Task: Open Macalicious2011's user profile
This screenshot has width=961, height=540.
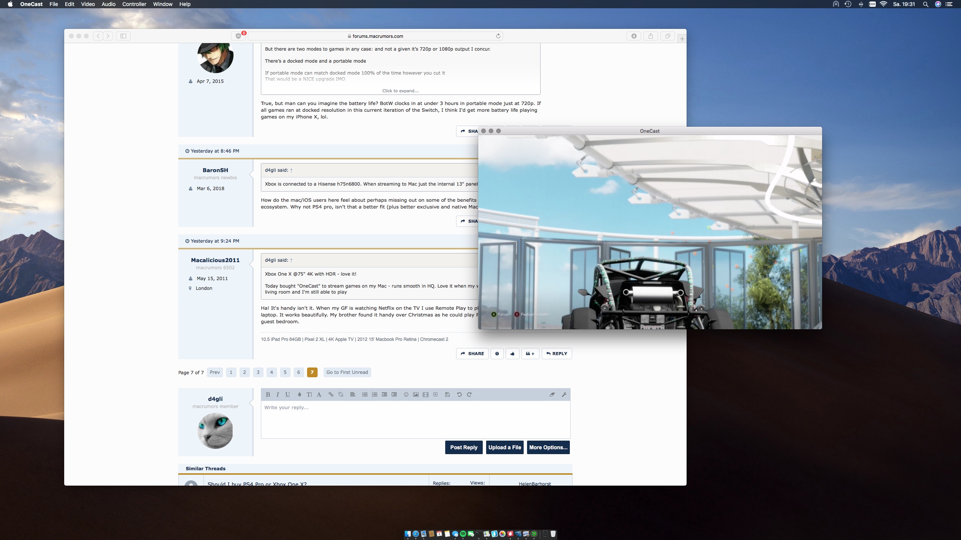Action: (215, 260)
